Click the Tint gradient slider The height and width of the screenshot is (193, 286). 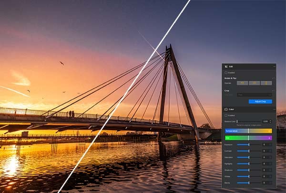[x=248, y=138]
